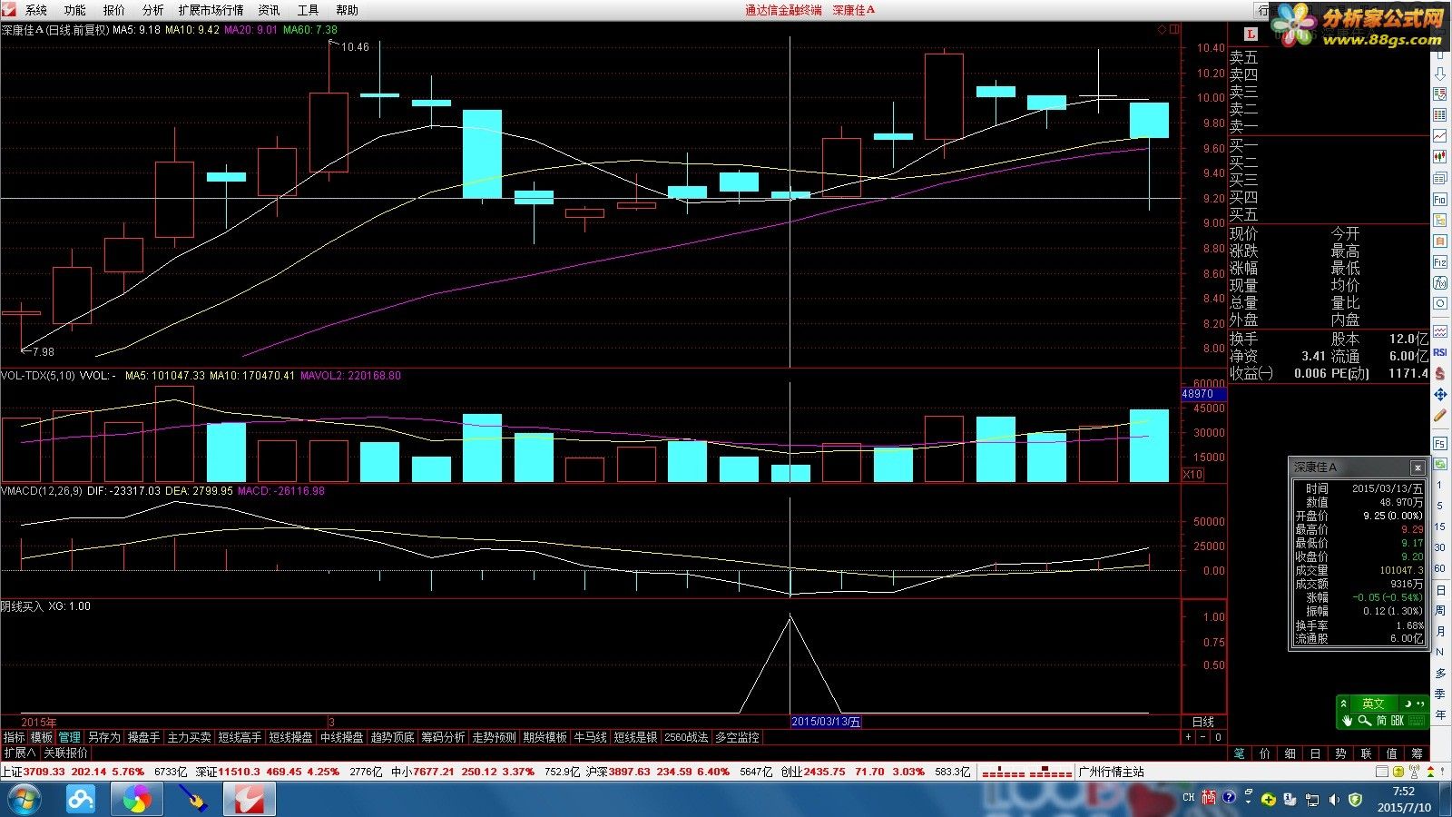The image size is (1452, 817).
Task: Click the checklist report icon in right toolbar
Action: coord(1440,94)
